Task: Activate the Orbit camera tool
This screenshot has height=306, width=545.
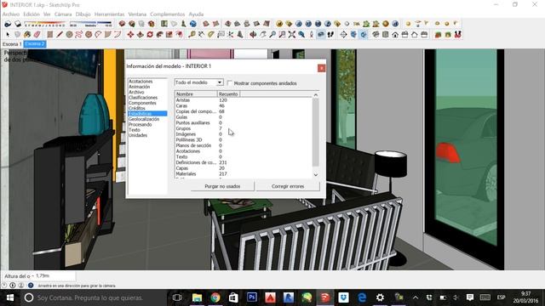Action: point(254,34)
